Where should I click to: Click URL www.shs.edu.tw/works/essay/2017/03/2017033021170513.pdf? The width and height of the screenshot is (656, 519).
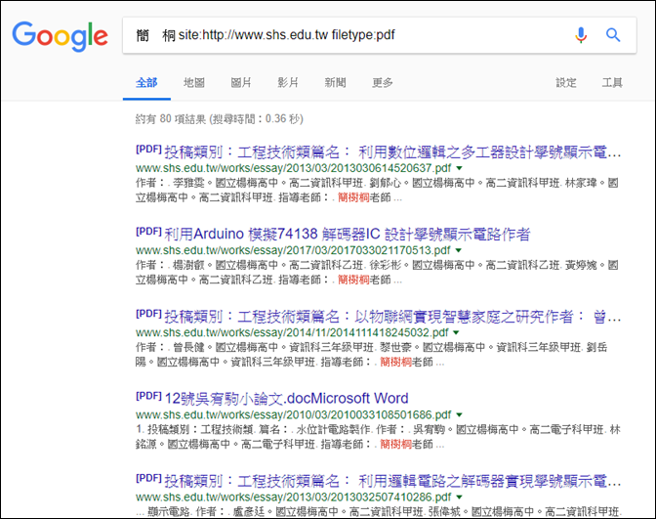tap(293, 250)
